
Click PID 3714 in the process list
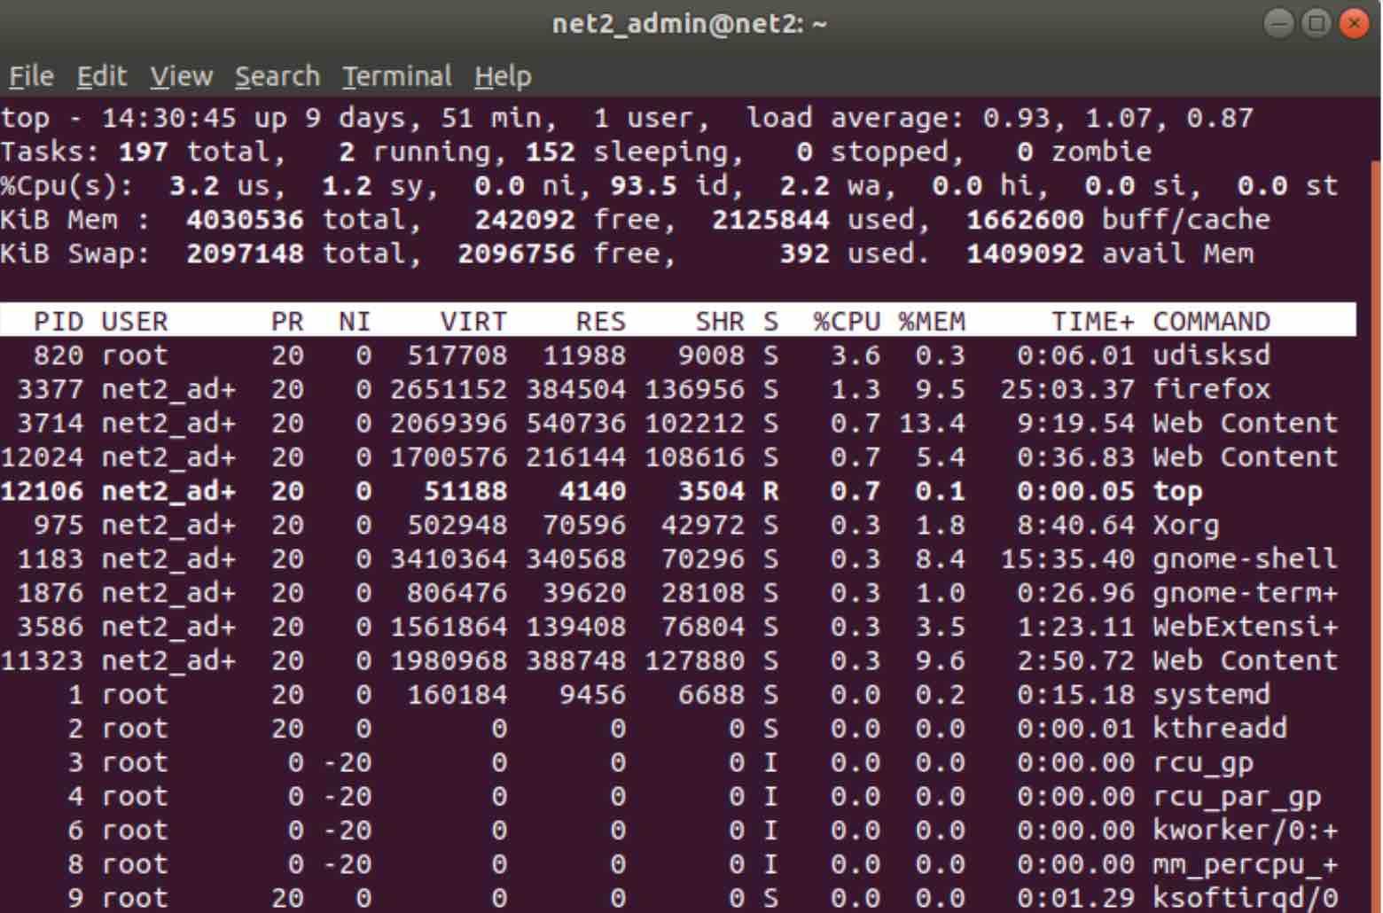[51, 423]
